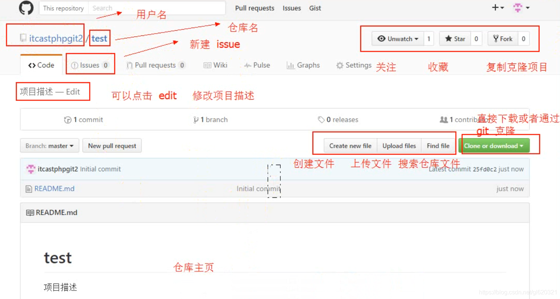Screen dimensions: 560x299
Task: Click the Create new file button
Action: (x=350, y=146)
